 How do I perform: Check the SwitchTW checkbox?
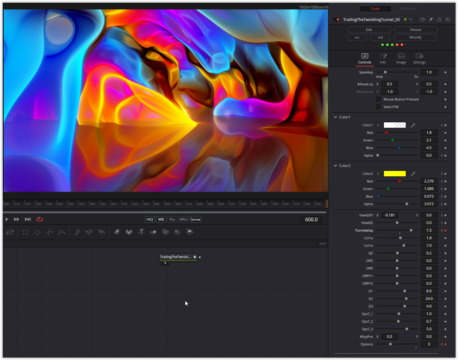378,107
